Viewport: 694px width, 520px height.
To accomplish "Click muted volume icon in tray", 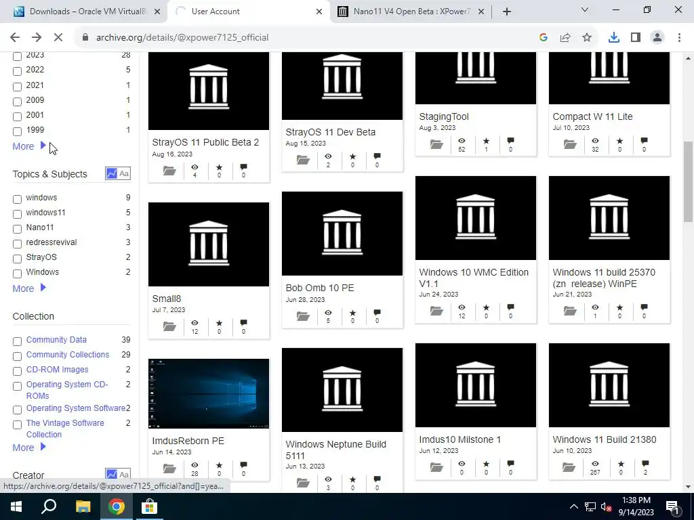I will (x=606, y=506).
